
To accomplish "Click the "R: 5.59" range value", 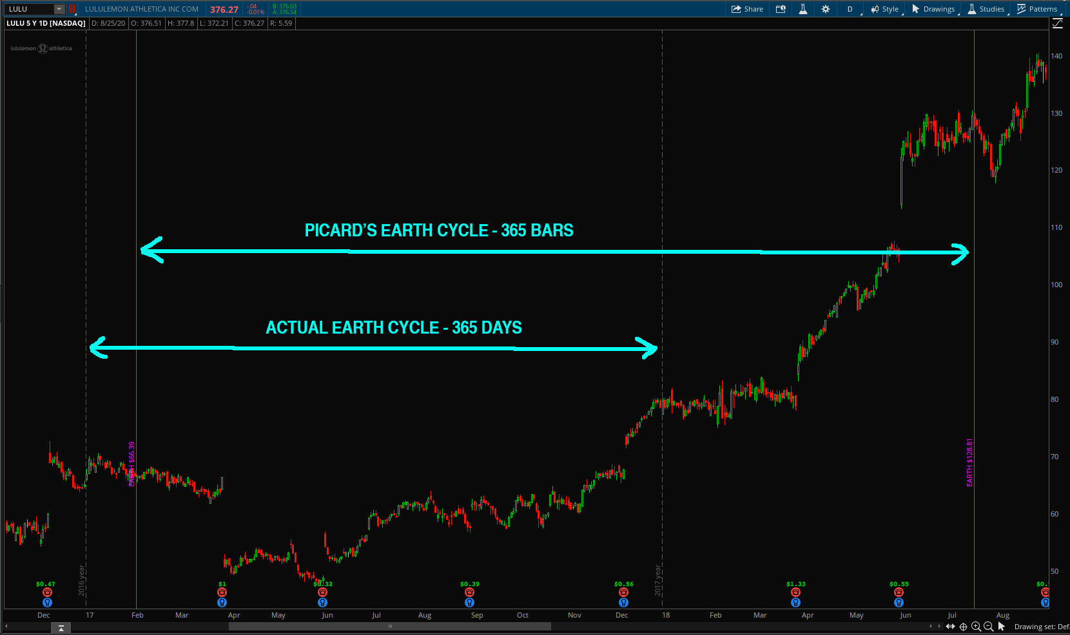I will 281,23.
